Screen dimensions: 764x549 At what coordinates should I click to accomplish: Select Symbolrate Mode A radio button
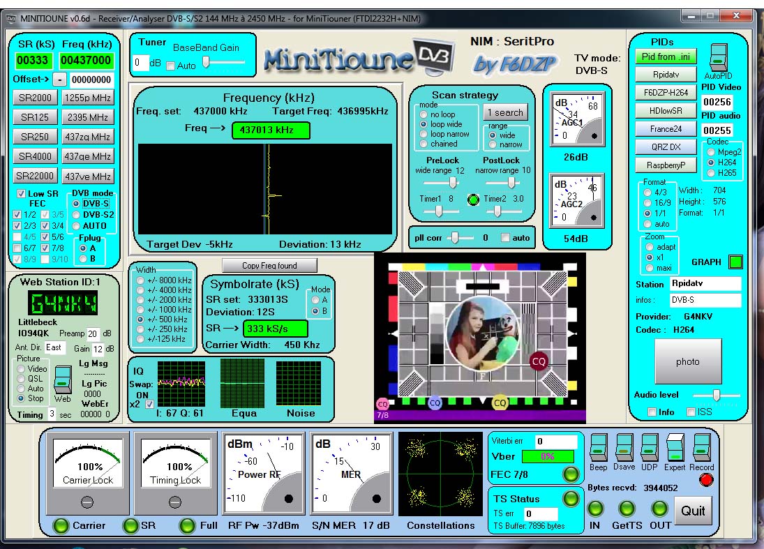[315, 300]
